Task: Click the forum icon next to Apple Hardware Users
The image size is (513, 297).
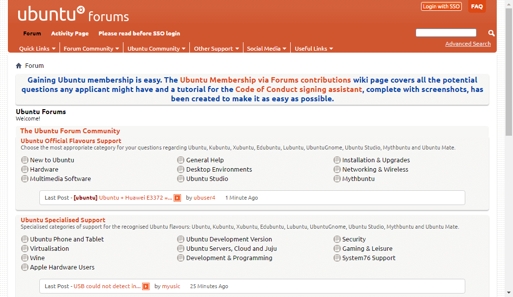Action: point(25,267)
